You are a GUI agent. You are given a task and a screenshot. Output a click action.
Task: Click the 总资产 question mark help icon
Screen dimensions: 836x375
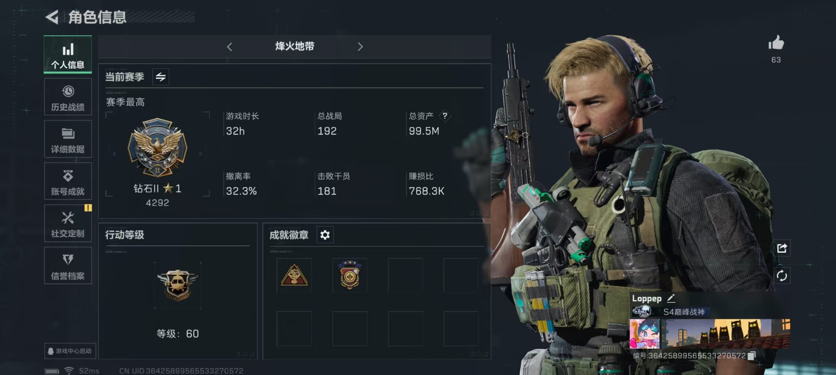click(445, 116)
